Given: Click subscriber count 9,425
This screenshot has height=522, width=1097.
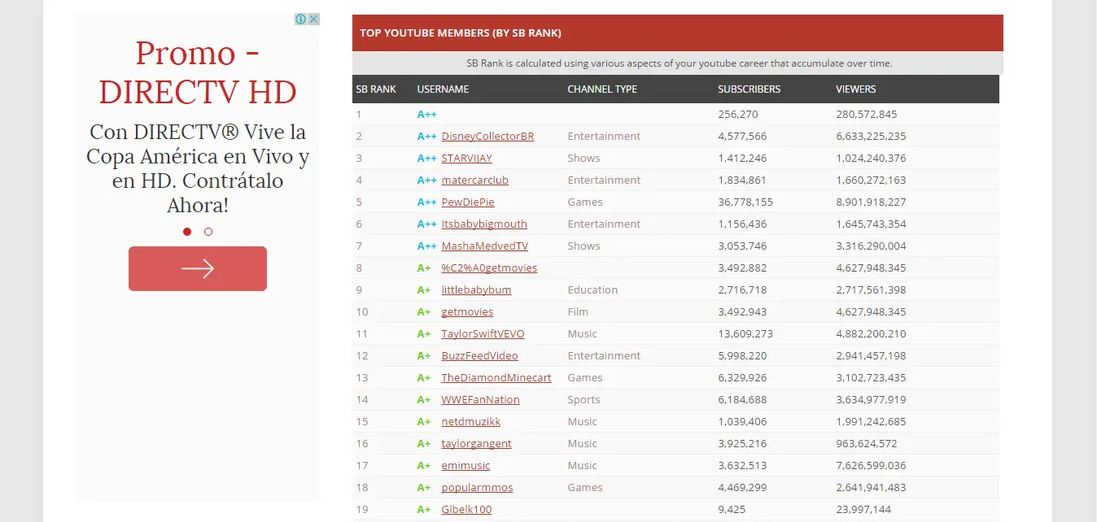Looking at the screenshot, I should click(x=731, y=509).
